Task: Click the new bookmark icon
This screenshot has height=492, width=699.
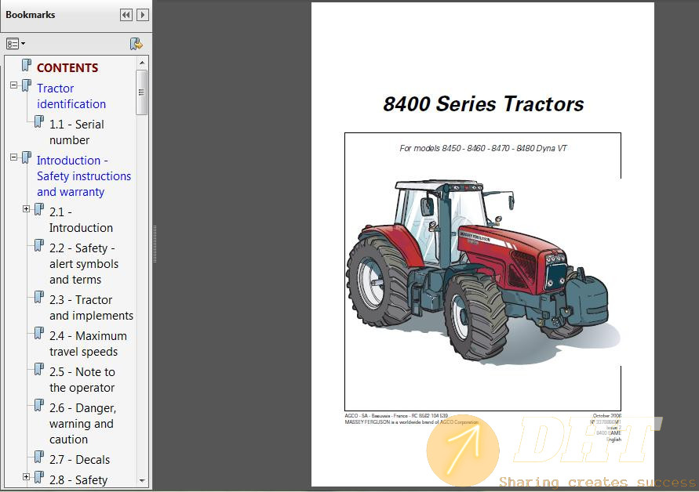Action: 136,44
